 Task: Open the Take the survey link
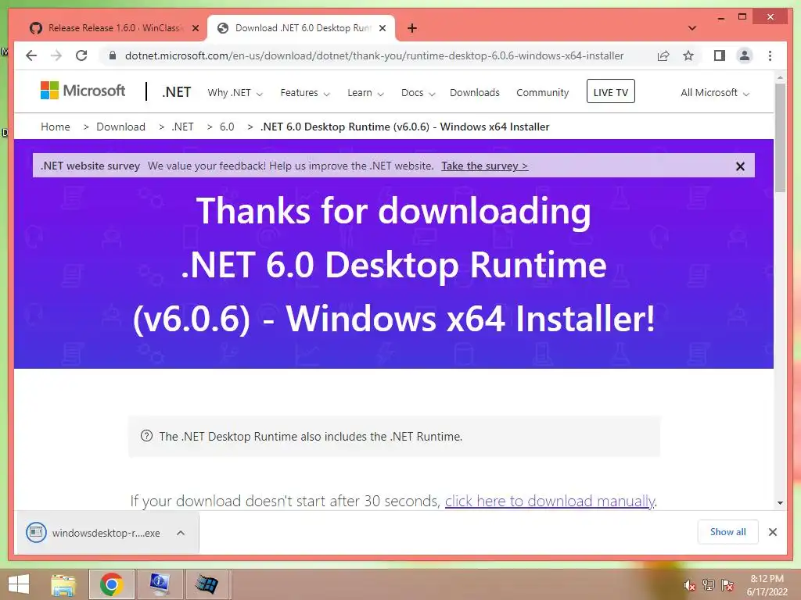(x=484, y=166)
